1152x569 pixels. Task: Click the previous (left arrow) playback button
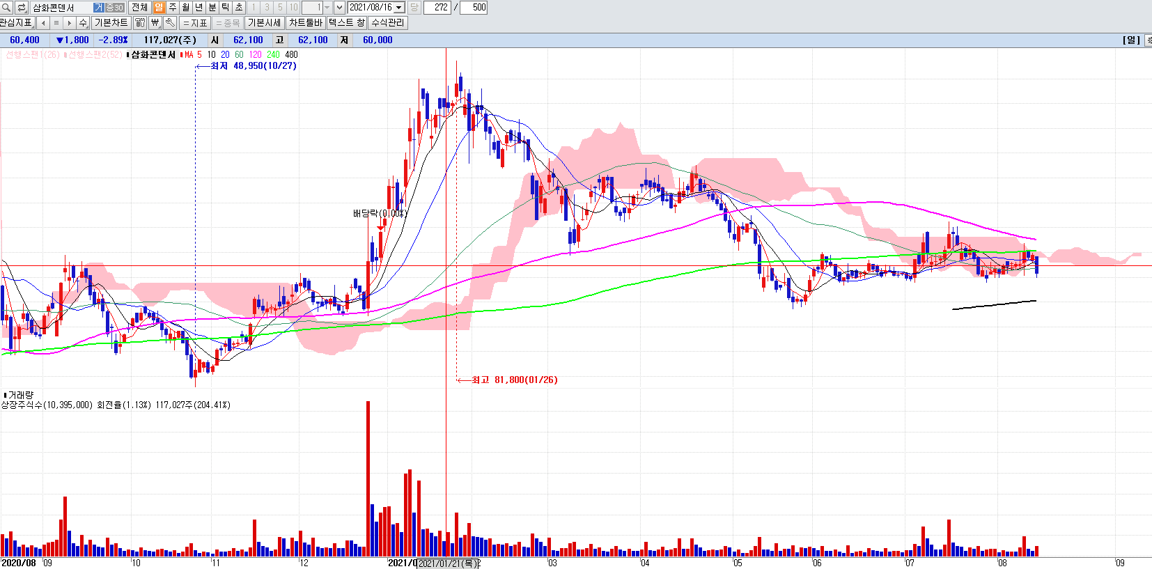pyautogui.click(x=43, y=23)
